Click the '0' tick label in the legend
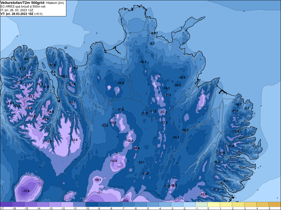Screen dimensions: 281x210 pyautogui.click(x=208, y=209)
